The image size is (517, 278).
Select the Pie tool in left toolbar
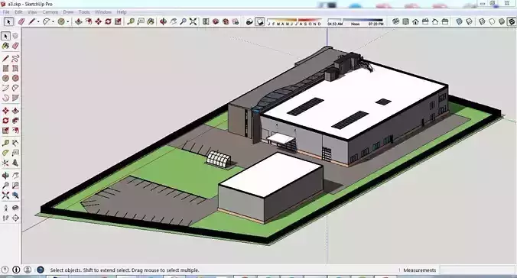15,98
